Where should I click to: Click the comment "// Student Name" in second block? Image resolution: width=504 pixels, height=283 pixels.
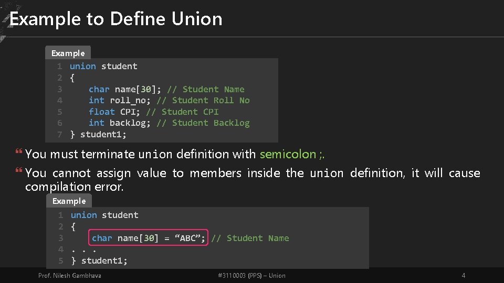coord(250,238)
